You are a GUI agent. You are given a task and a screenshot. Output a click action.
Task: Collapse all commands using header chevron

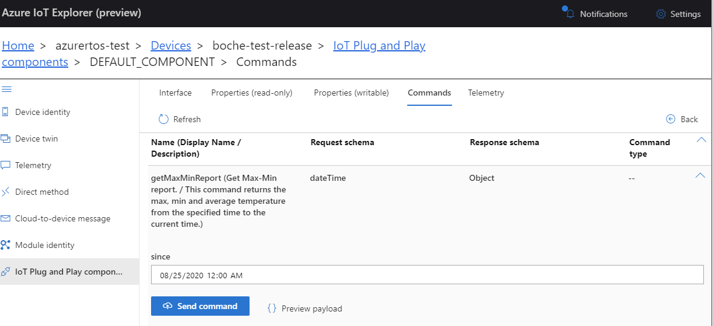[701, 140]
